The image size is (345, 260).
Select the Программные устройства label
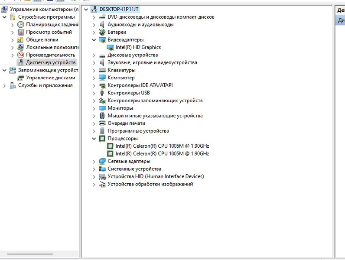click(x=138, y=131)
